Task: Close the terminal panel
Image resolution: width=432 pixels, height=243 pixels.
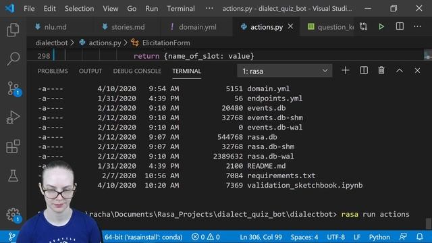Action: pyautogui.click(x=417, y=70)
